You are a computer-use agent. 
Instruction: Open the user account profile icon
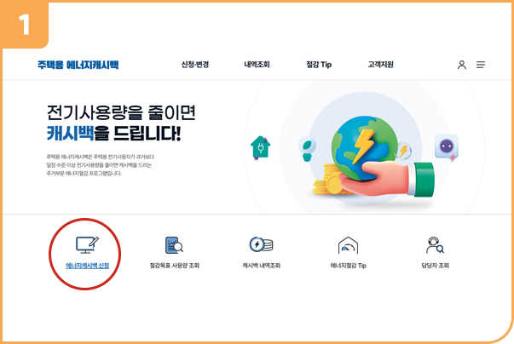coord(462,65)
